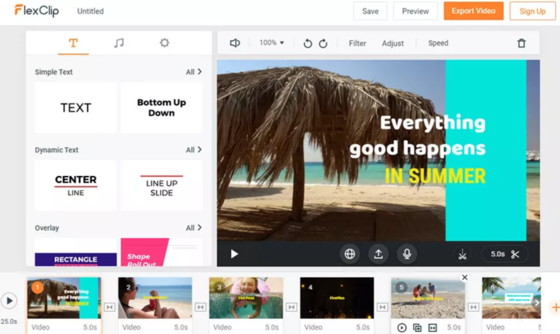The width and height of the screenshot is (560, 334).
Task: Switch to the music note tab
Action: (x=119, y=43)
